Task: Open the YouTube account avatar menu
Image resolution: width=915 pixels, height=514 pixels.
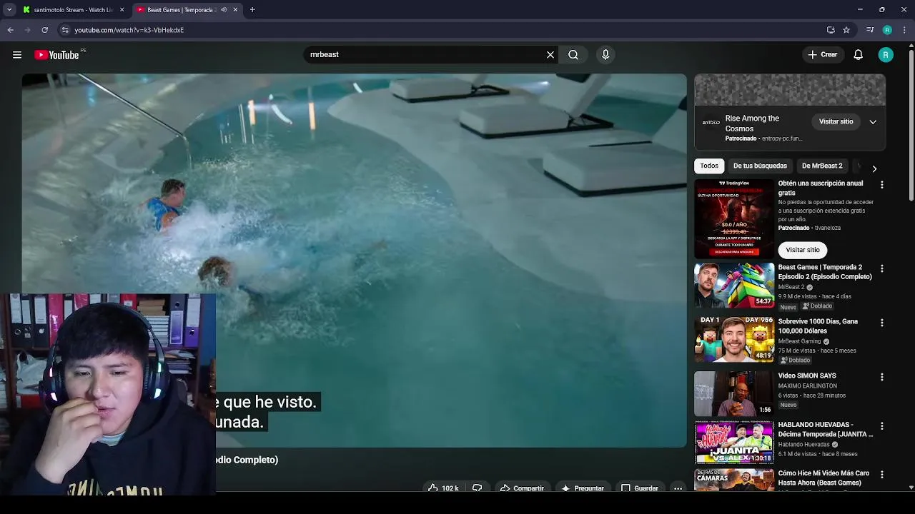Action: 886,55
